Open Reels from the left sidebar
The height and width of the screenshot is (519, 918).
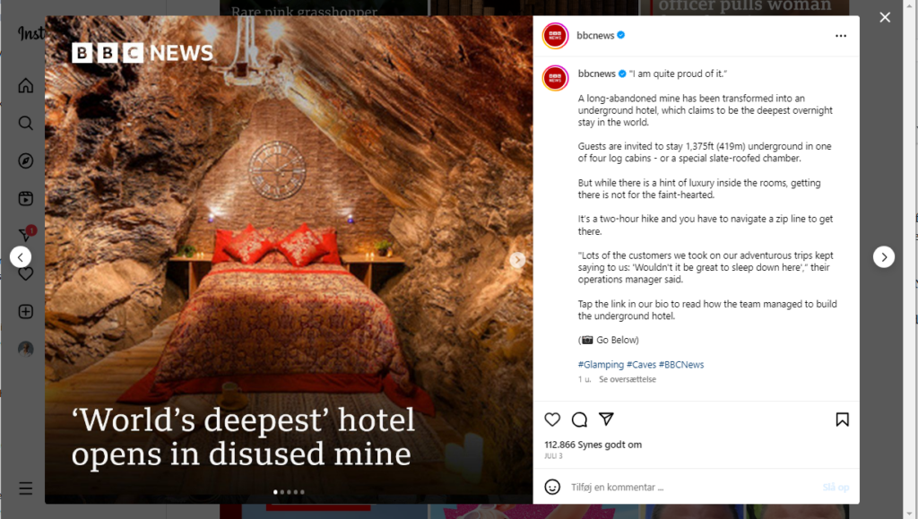click(x=26, y=198)
